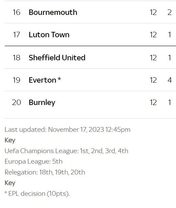Click the Relegation: 18th, 19th, 20th line
This screenshot has height=208, width=176.
click(x=45, y=172)
